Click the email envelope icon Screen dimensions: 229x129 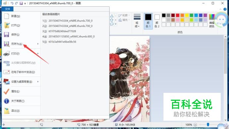[6, 72]
